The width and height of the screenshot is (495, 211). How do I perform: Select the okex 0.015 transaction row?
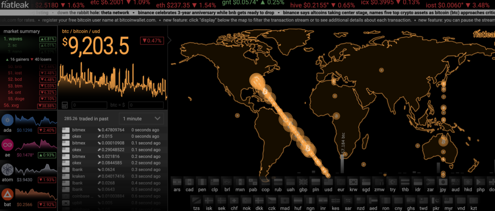(112, 136)
